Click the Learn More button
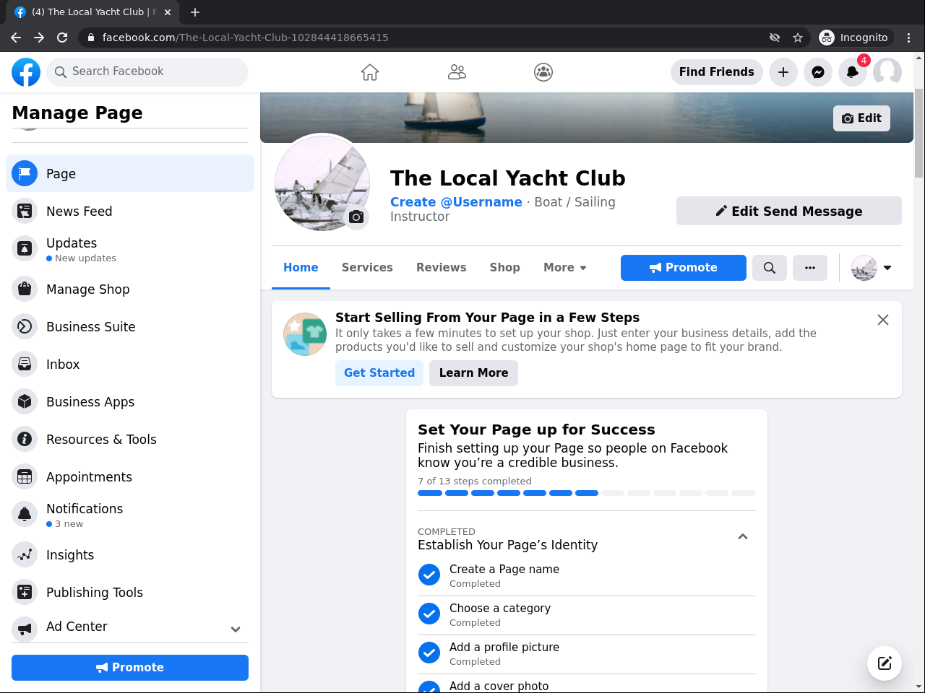This screenshot has height=693, width=925. (x=473, y=373)
